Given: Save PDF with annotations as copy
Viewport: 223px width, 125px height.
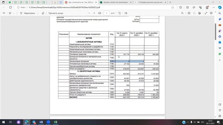Looking at the screenshot, I should (200, 13).
